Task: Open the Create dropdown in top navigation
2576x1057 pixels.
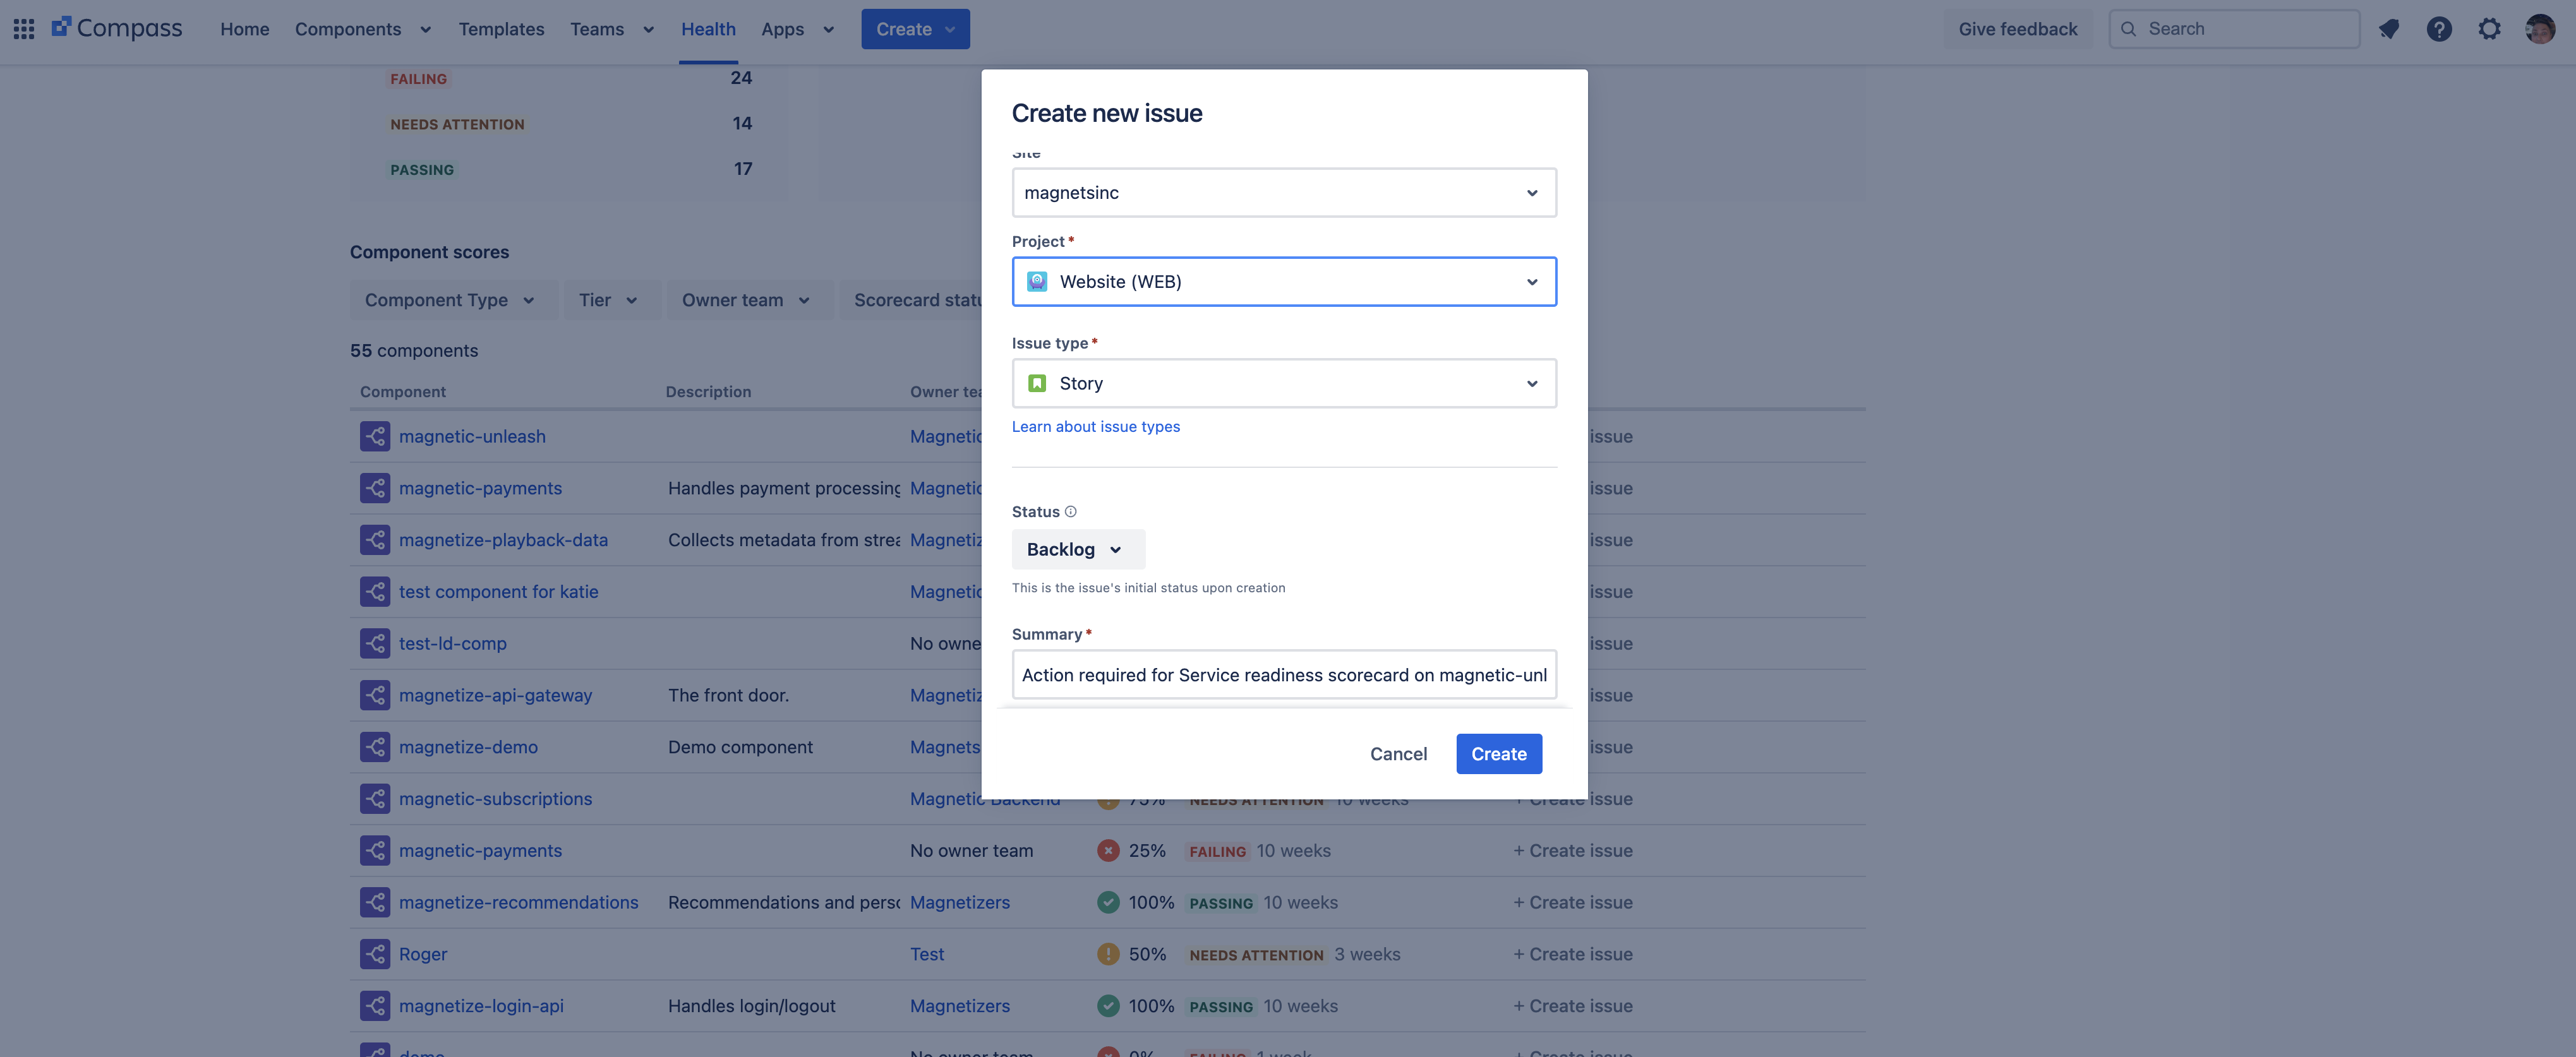Action: point(915,29)
